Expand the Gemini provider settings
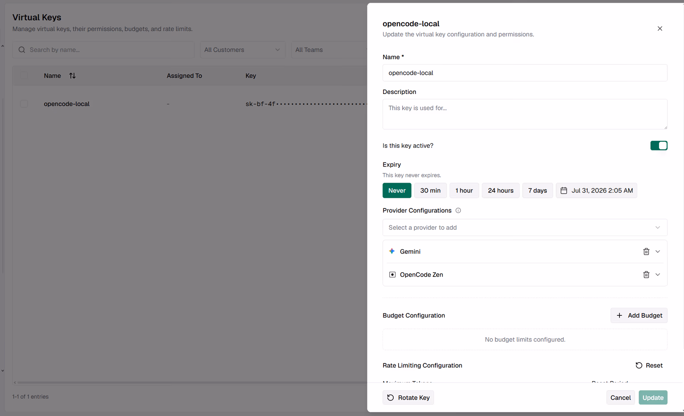Image resolution: width=684 pixels, height=416 pixels. tap(658, 252)
